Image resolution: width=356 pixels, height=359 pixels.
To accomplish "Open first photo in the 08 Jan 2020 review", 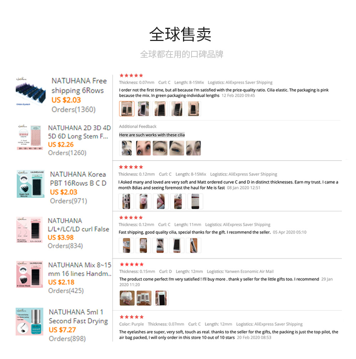I will tap(126, 202).
